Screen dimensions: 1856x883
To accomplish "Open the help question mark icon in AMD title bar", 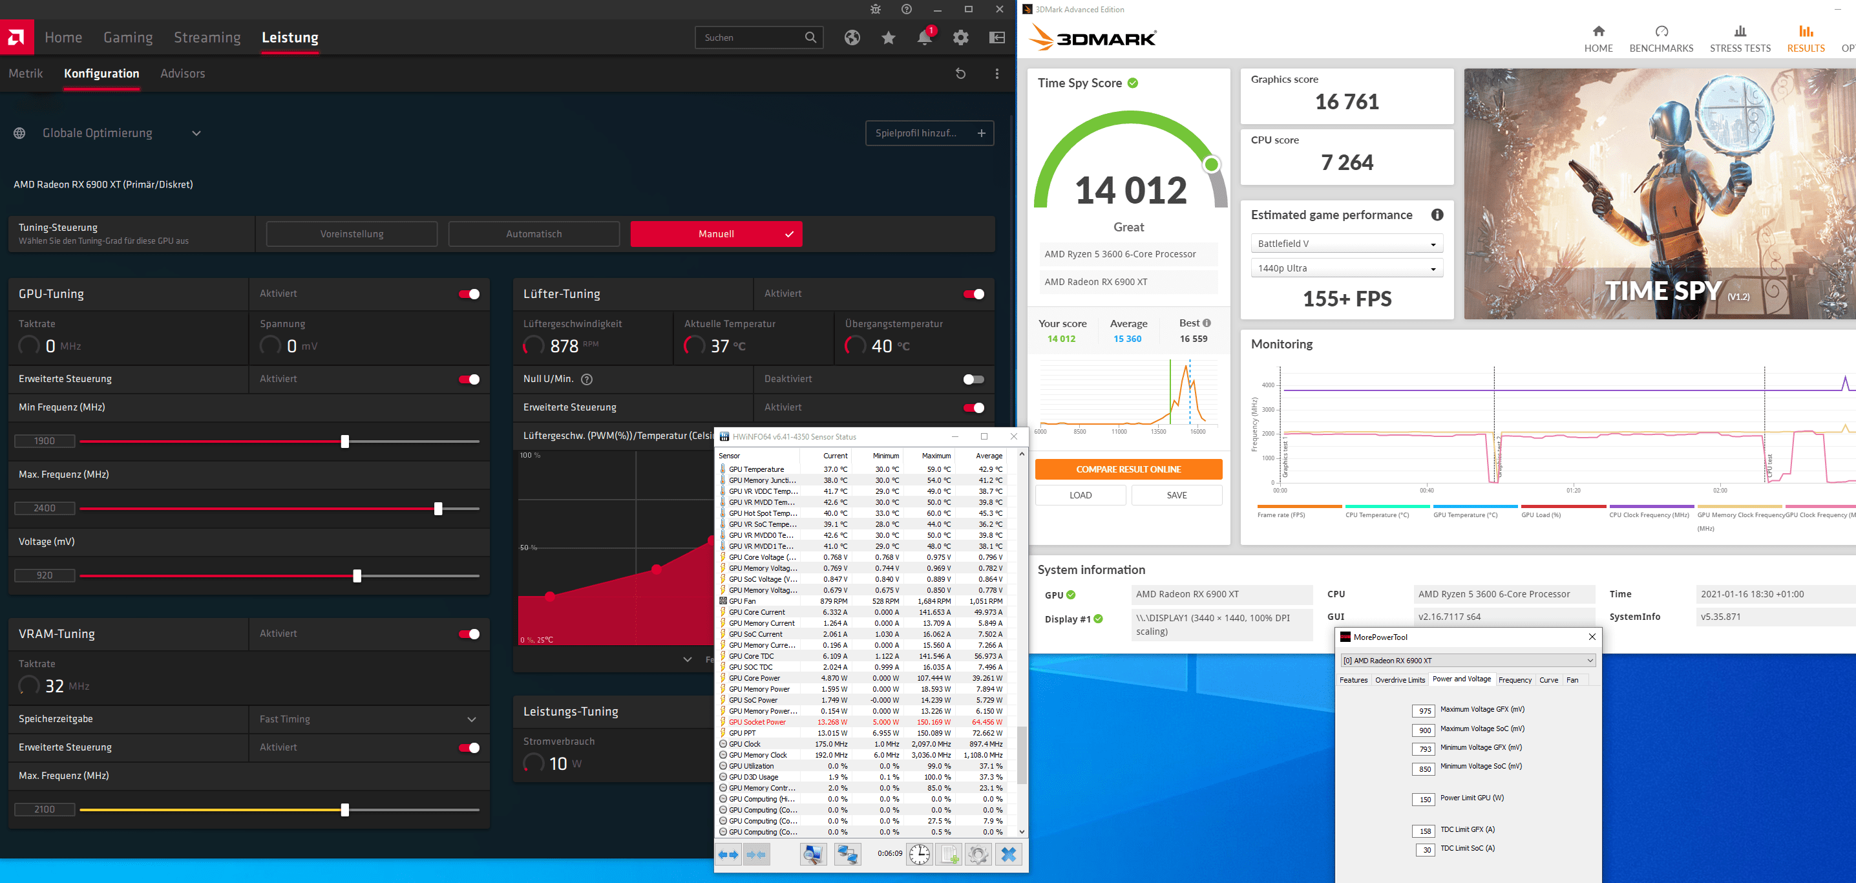I will coord(907,9).
